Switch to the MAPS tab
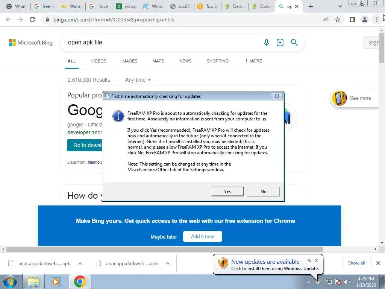 pos(158,61)
